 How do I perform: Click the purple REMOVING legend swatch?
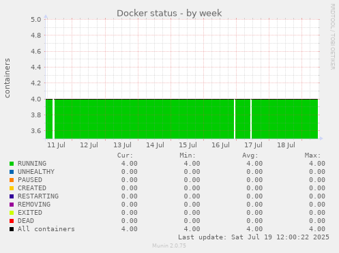(x=12, y=205)
